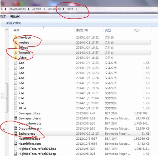Select the Textures folder icon
Screen dimensions: 158x156
pos(16,53)
